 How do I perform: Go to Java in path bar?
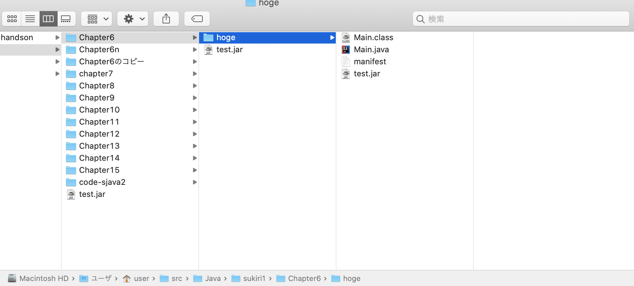pyautogui.click(x=207, y=278)
